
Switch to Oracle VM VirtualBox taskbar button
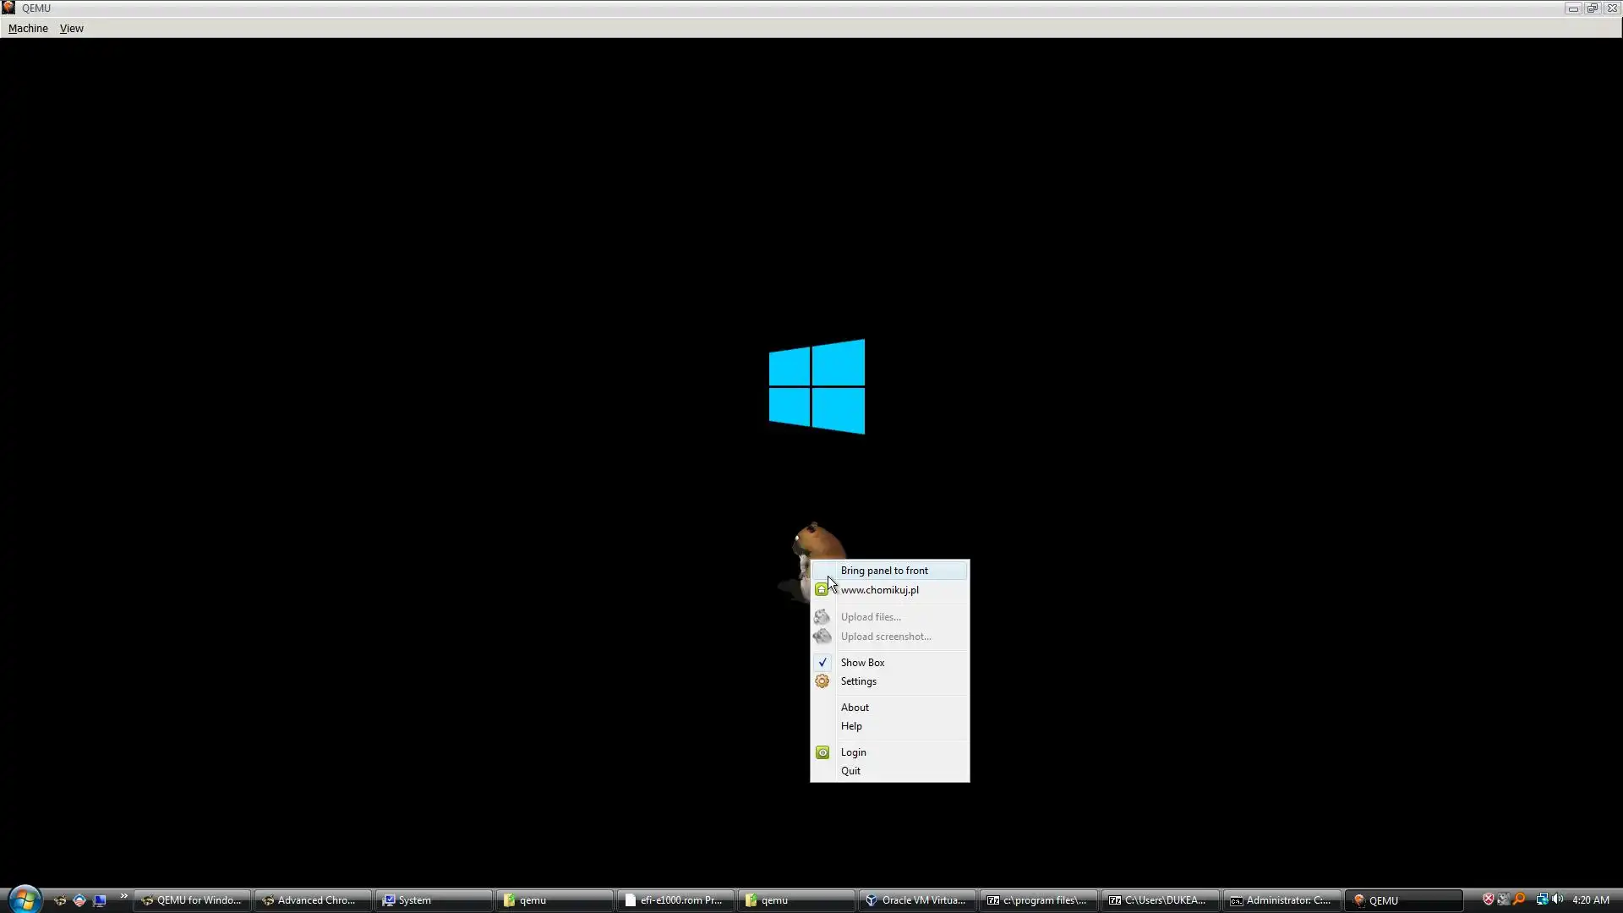pyautogui.click(x=916, y=900)
